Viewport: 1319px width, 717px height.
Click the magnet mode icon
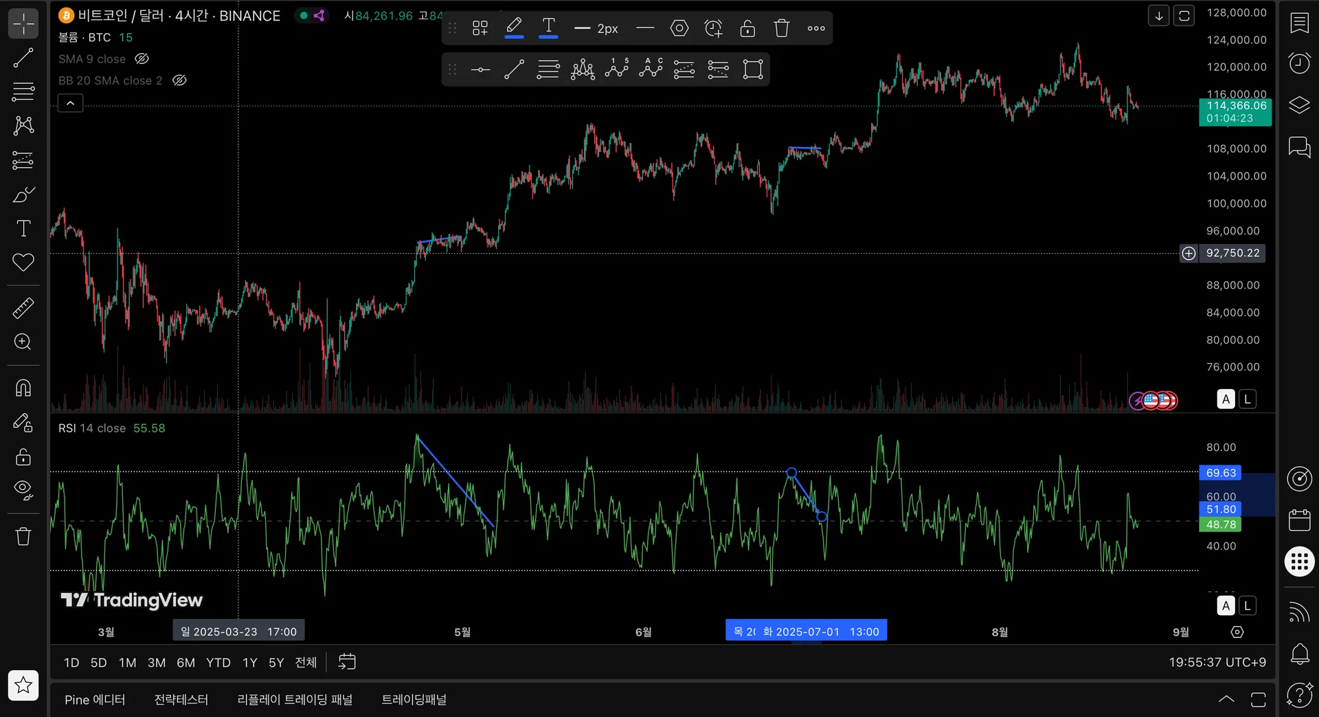point(23,388)
